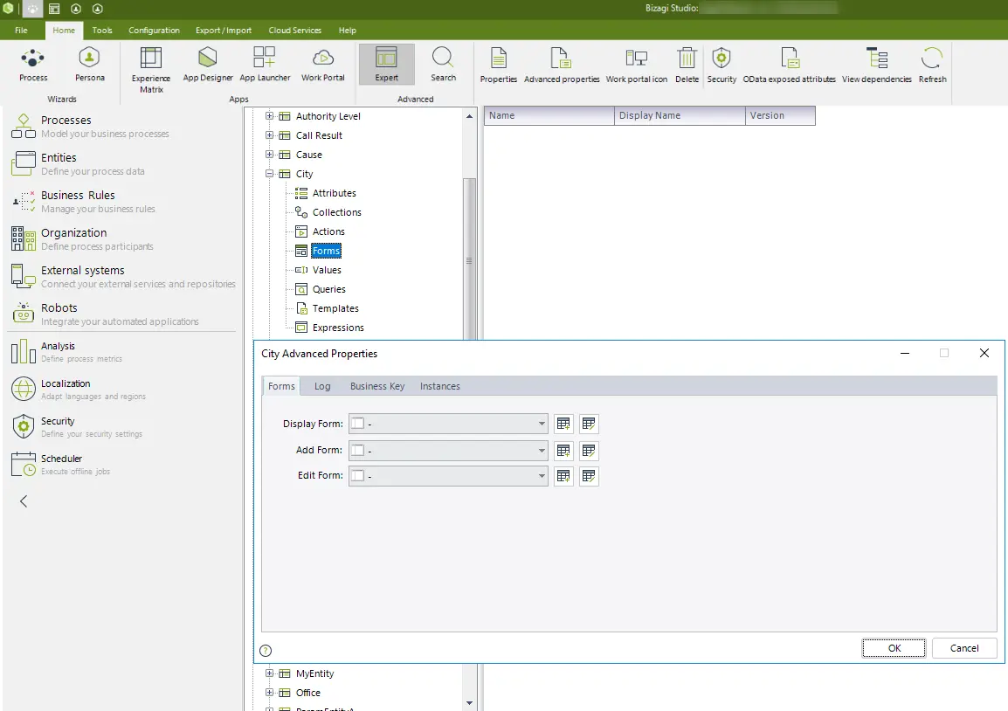Expand the MyEntity node
1008x711 pixels.
(269, 673)
